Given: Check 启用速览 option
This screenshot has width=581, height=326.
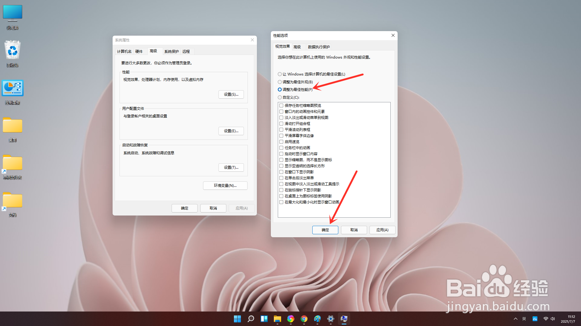Looking at the screenshot, I should (281, 142).
